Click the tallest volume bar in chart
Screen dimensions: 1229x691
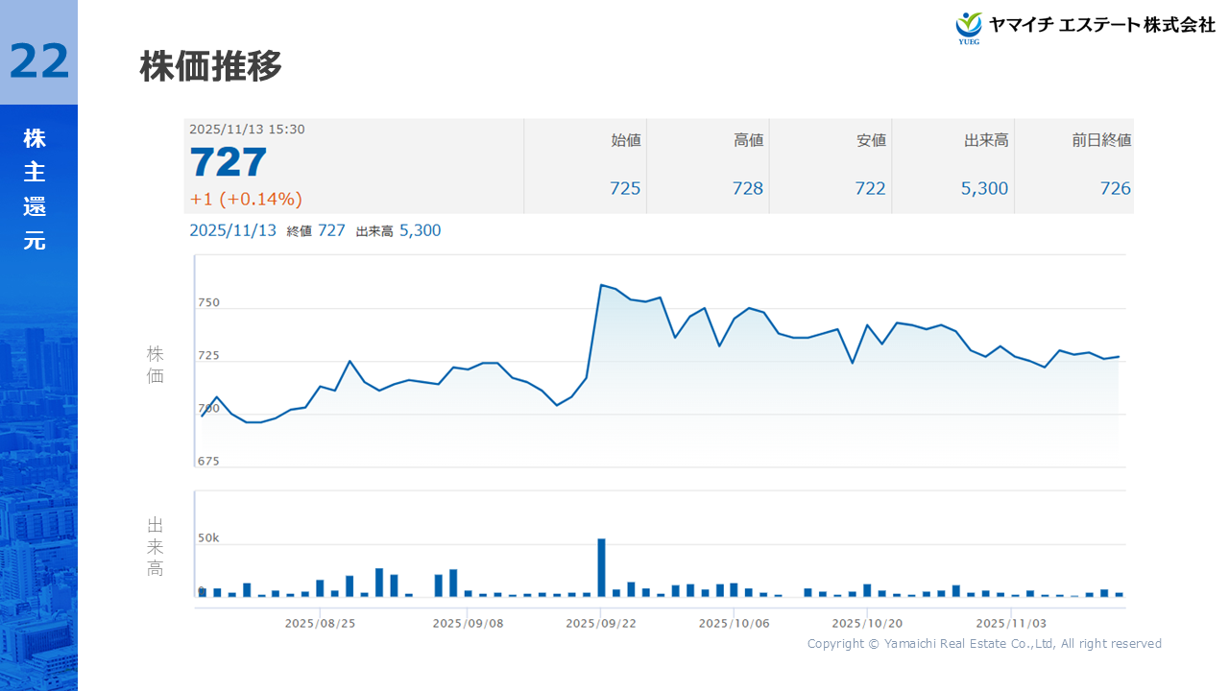pyautogui.click(x=602, y=567)
